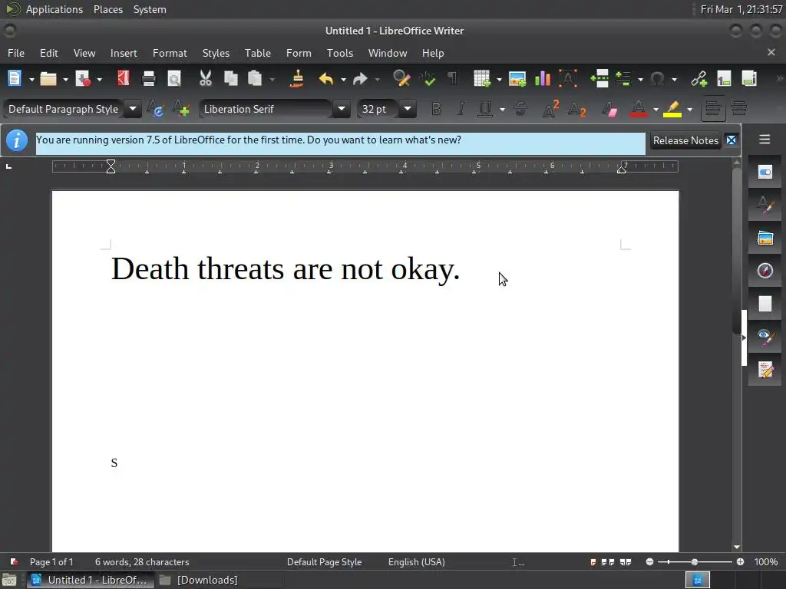This screenshot has width=786, height=589.
Task: Click the Open folder icon
Action: tap(48, 79)
